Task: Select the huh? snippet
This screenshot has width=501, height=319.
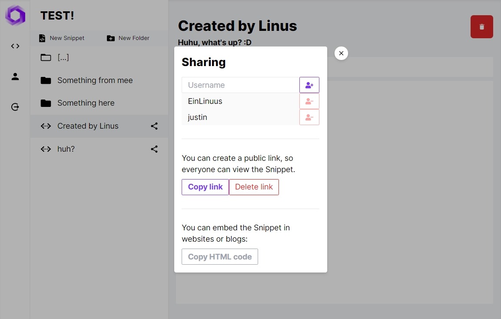Action: [66, 149]
